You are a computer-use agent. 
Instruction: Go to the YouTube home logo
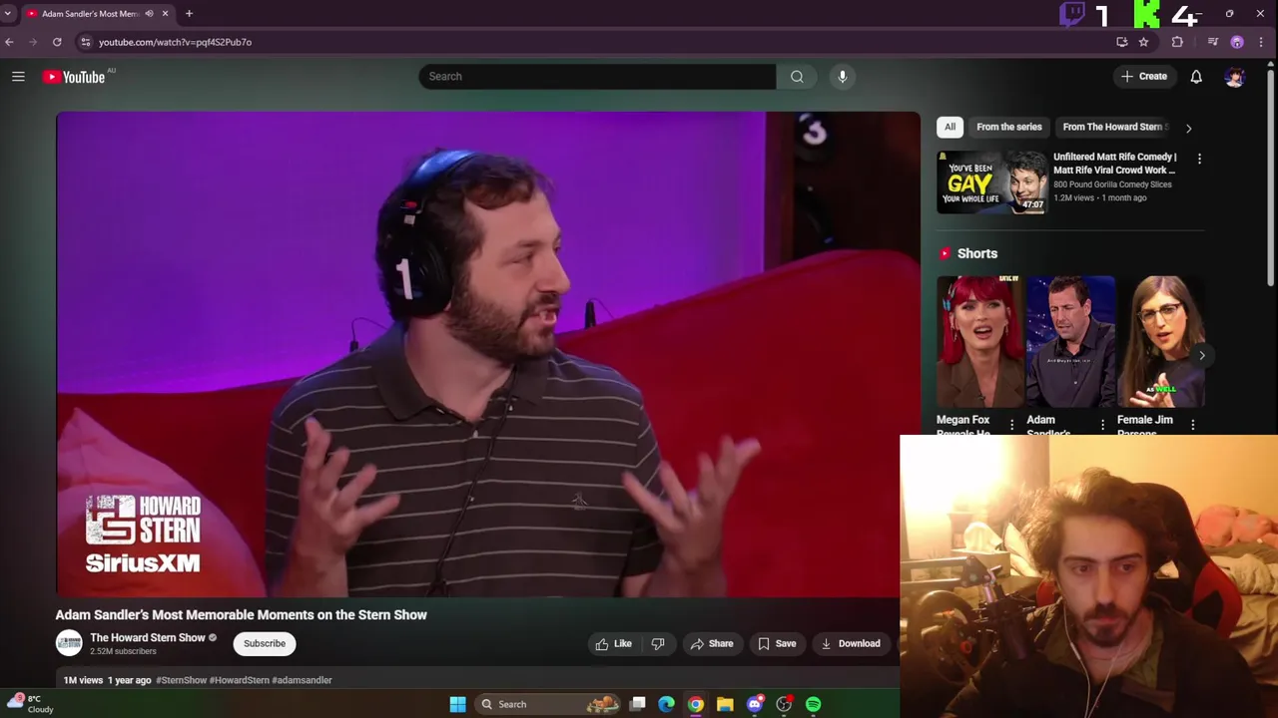point(74,77)
